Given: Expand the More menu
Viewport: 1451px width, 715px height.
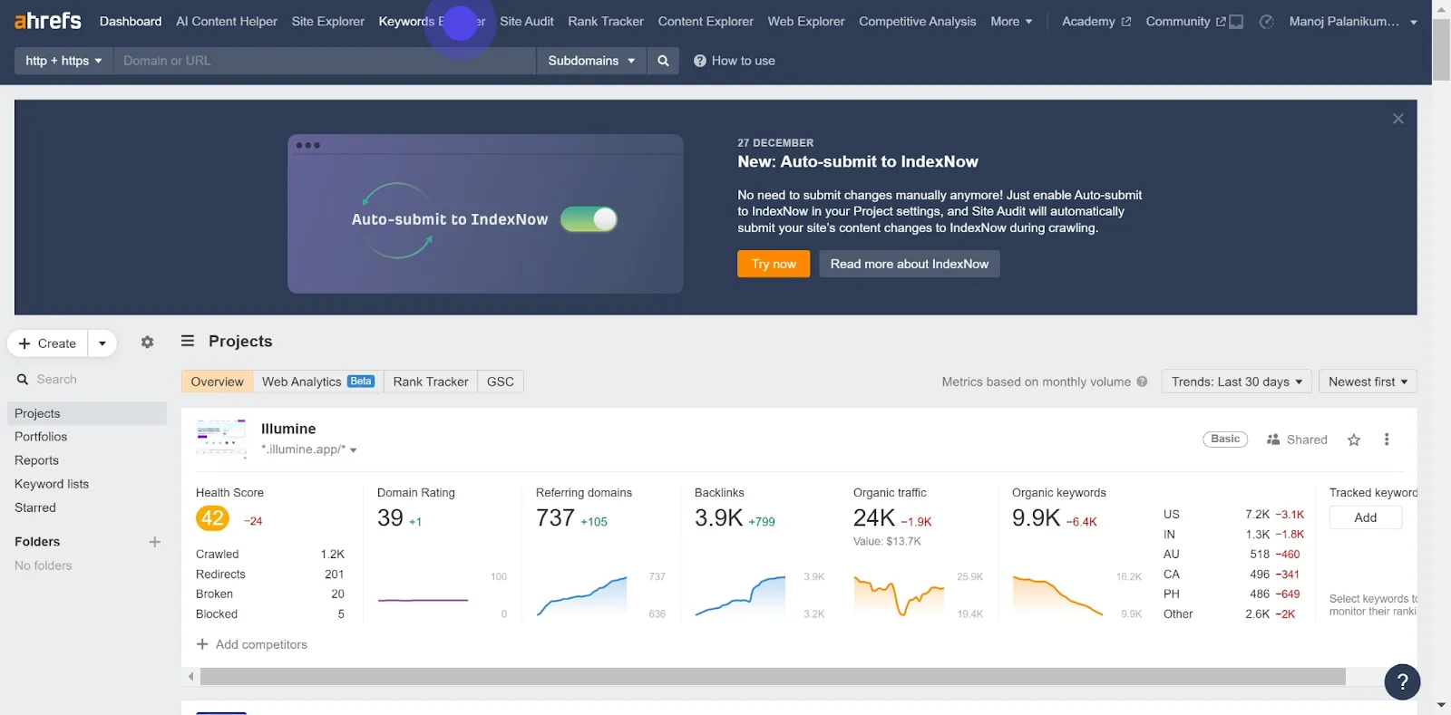Looking at the screenshot, I should point(1011,22).
